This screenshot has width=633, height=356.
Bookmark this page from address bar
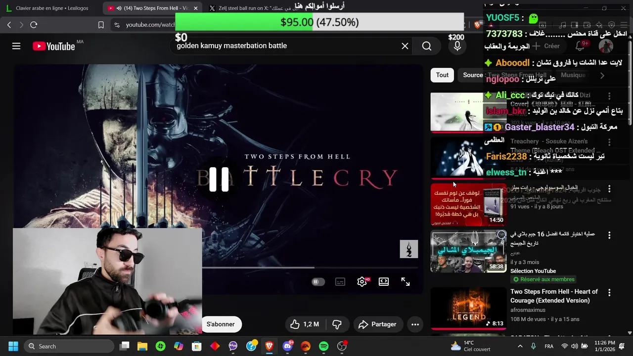tap(101, 25)
